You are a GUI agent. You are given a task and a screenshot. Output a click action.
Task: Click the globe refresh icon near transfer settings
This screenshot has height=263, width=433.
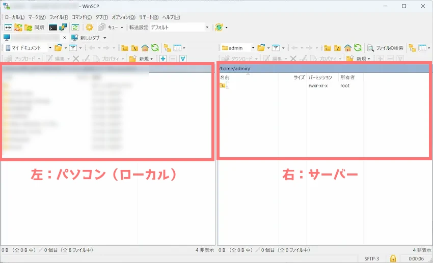point(219,27)
